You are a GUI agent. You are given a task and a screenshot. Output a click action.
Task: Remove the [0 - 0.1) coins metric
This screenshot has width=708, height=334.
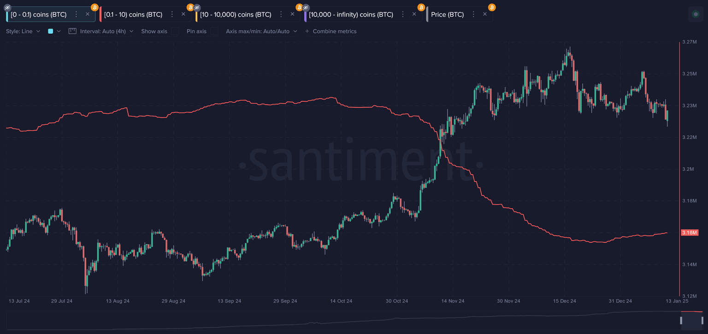(x=88, y=14)
